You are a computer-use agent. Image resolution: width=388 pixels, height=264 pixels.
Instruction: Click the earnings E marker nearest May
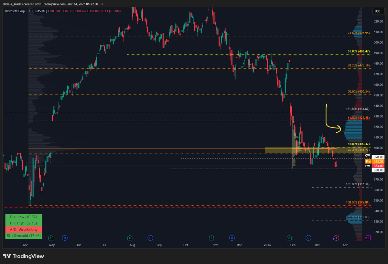[x=51, y=238]
